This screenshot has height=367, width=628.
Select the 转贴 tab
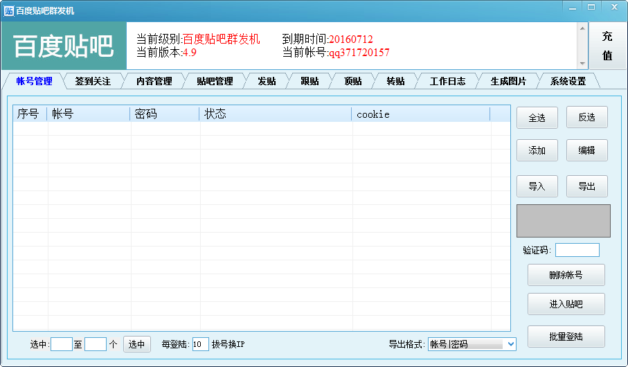(x=395, y=81)
